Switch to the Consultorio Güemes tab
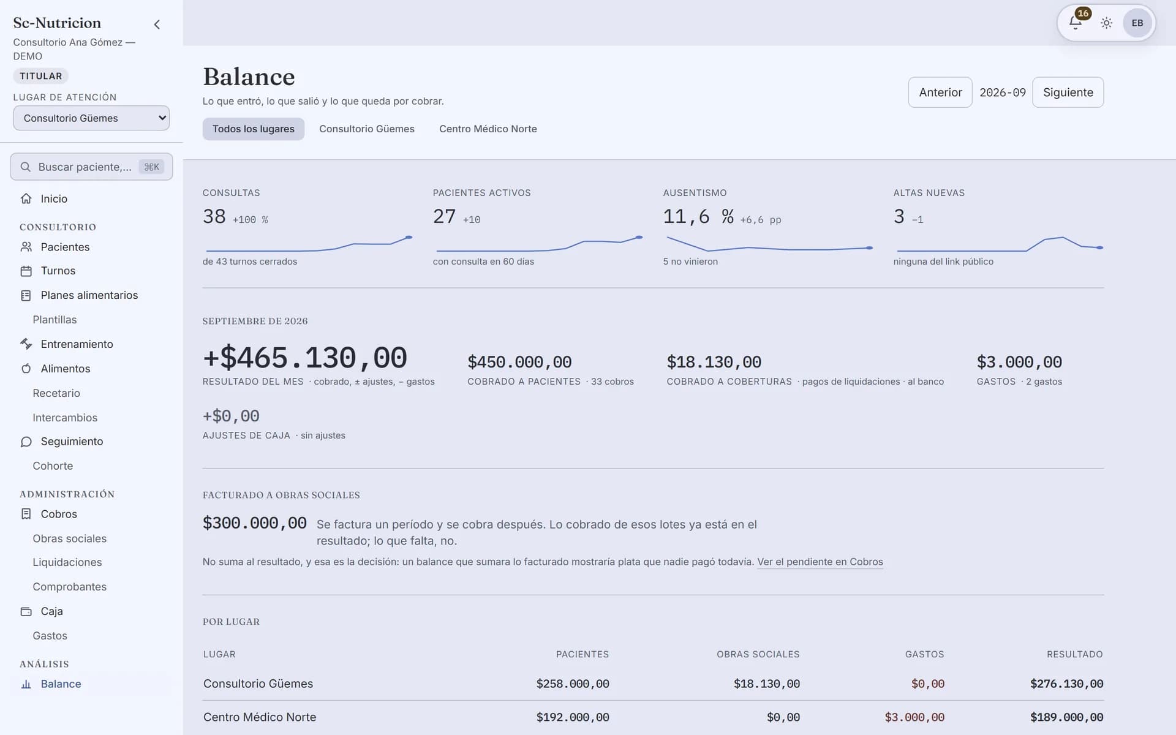 tap(367, 129)
